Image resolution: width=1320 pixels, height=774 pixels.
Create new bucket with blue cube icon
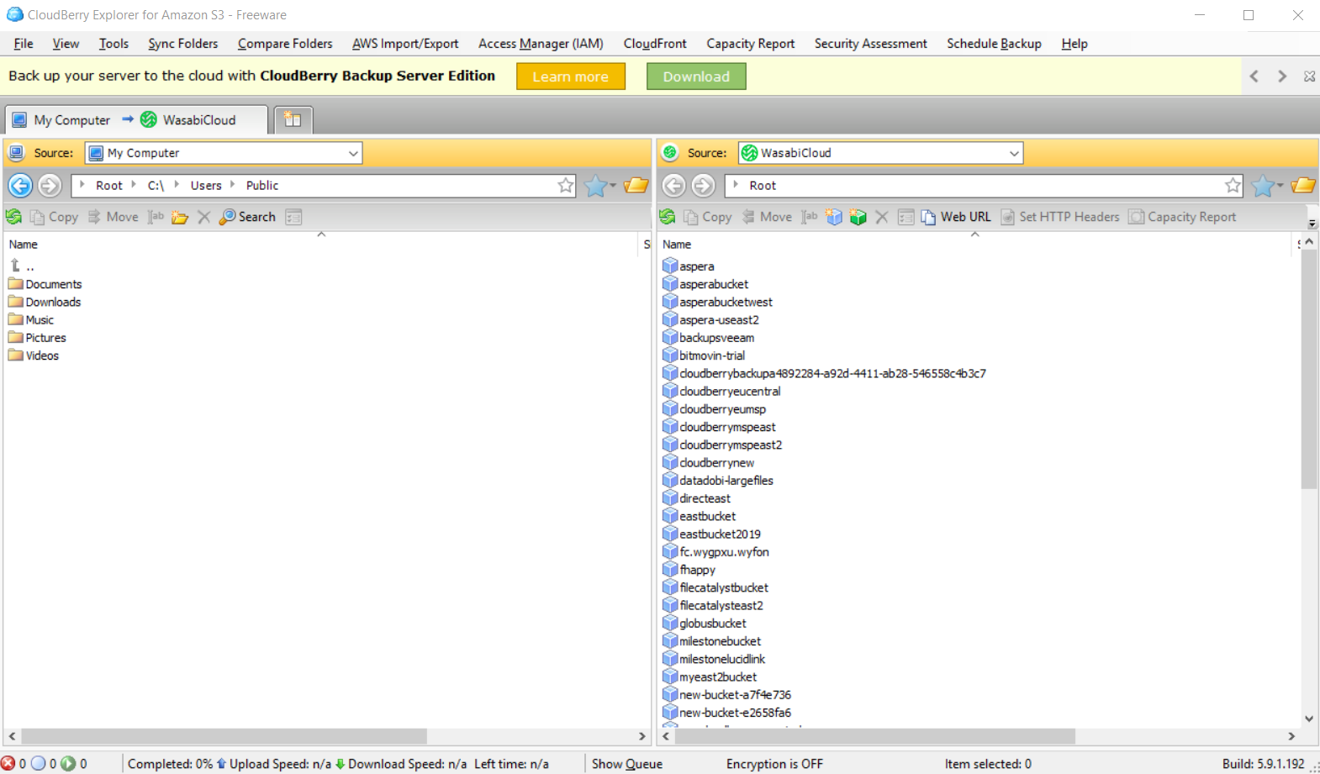(x=833, y=217)
